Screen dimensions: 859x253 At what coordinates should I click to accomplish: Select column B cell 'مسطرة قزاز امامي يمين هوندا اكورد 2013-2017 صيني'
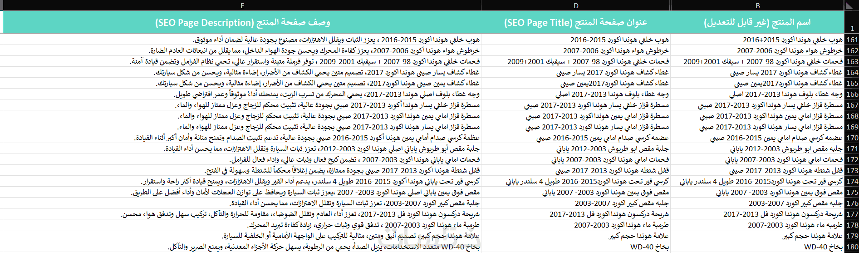click(758, 116)
